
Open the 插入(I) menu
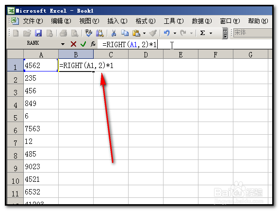coord(117,21)
